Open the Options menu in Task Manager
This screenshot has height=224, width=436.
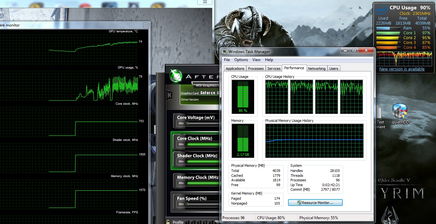[241, 60]
